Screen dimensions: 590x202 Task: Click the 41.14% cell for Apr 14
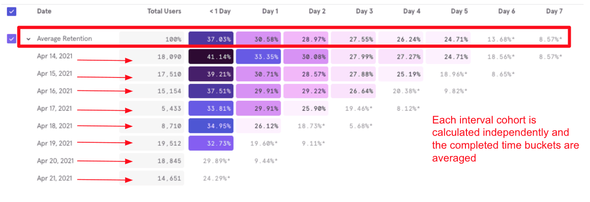point(211,57)
